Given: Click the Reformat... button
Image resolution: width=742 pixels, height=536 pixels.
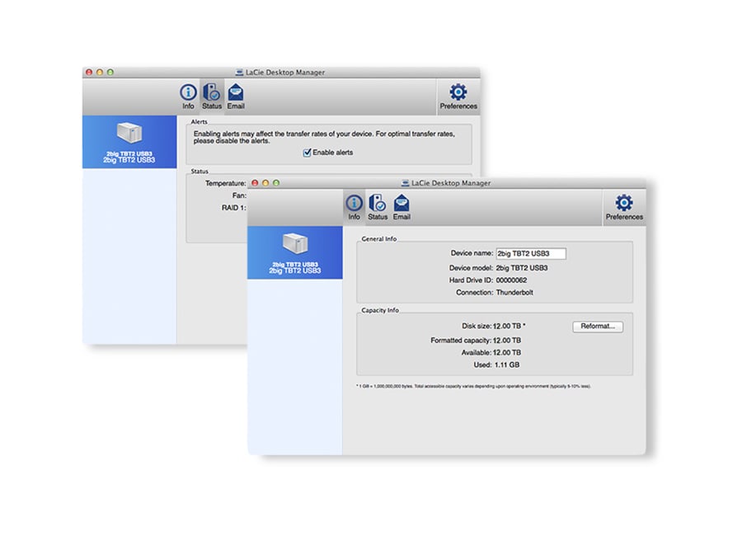Looking at the screenshot, I should (x=598, y=327).
